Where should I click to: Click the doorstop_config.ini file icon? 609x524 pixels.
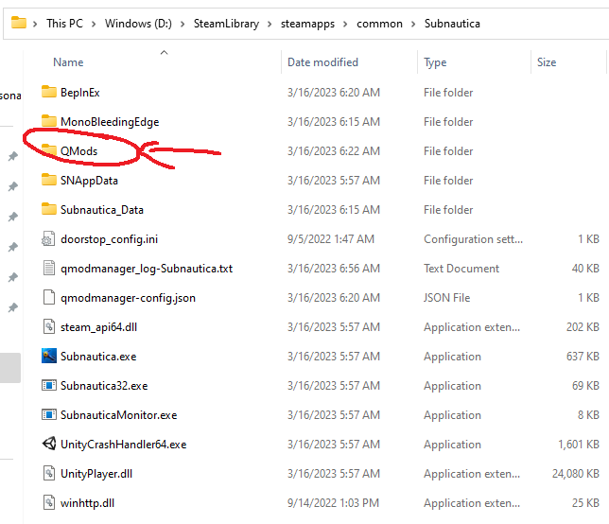49,239
